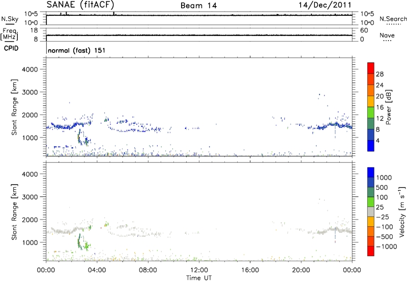Click the 3000 label on power panel axis

[x=30, y=92]
